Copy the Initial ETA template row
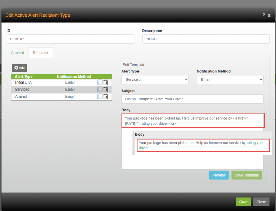This screenshot has width=276, height=211. pyautogui.click(x=100, y=82)
